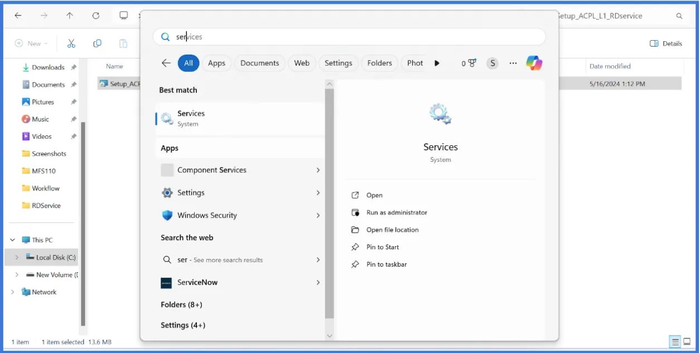Image resolution: width=700 pixels, height=353 pixels.
Task: Click the back arrow in search panel
Action: coord(166,63)
